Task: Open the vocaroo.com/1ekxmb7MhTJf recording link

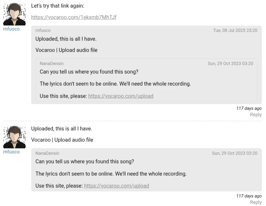Action: pyautogui.click(x=74, y=17)
